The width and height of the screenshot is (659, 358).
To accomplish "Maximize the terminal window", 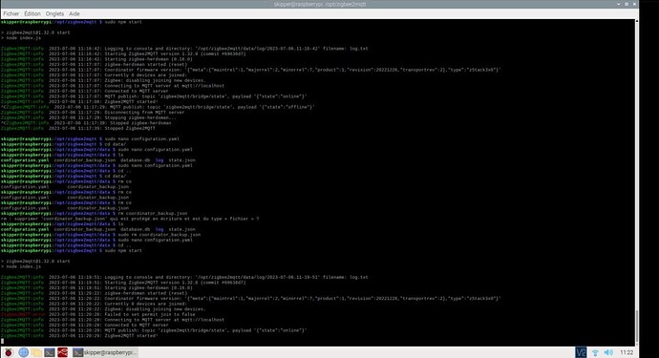I will [627, 4].
